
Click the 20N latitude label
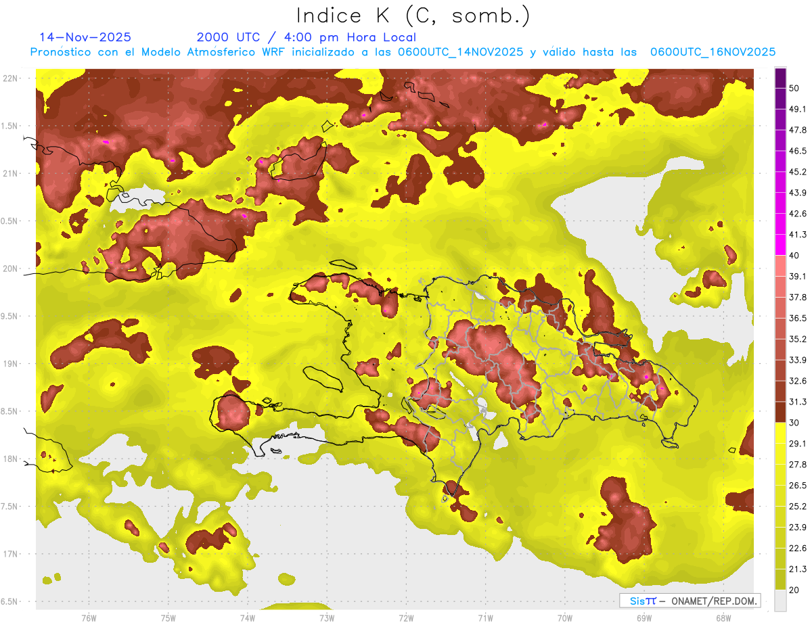12,269
